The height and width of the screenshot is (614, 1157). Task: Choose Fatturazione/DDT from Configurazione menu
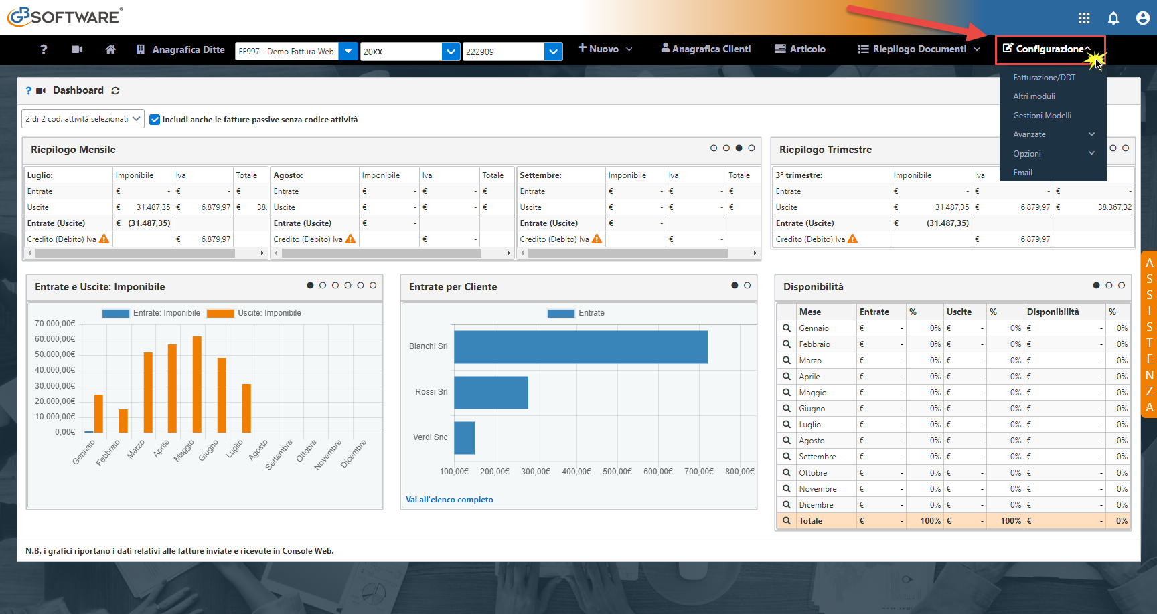(1044, 78)
